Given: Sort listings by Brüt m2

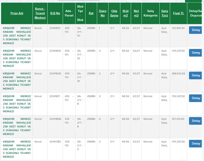Looking at the screenshot, I should coord(125,13).
